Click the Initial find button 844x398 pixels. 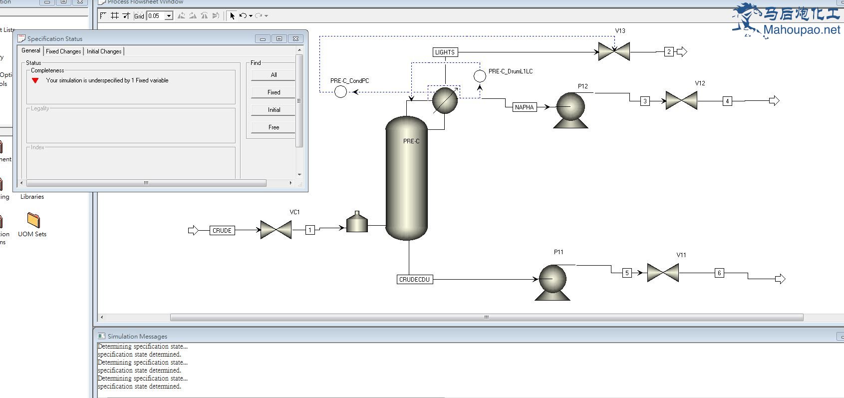click(274, 110)
